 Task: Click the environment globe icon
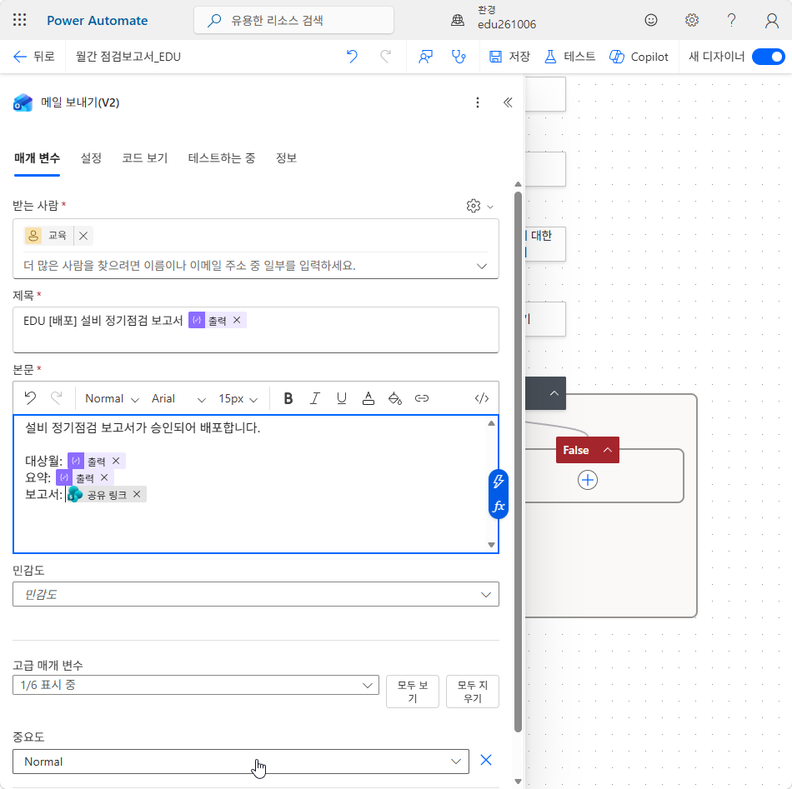tap(458, 20)
